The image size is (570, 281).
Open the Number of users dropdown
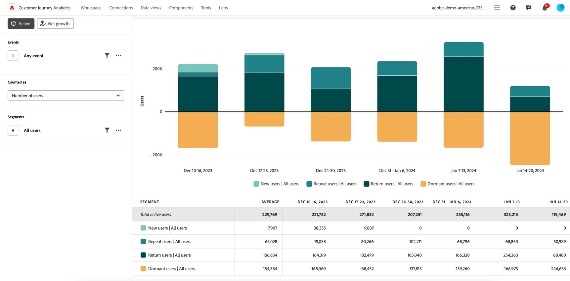pyautogui.click(x=66, y=96)
